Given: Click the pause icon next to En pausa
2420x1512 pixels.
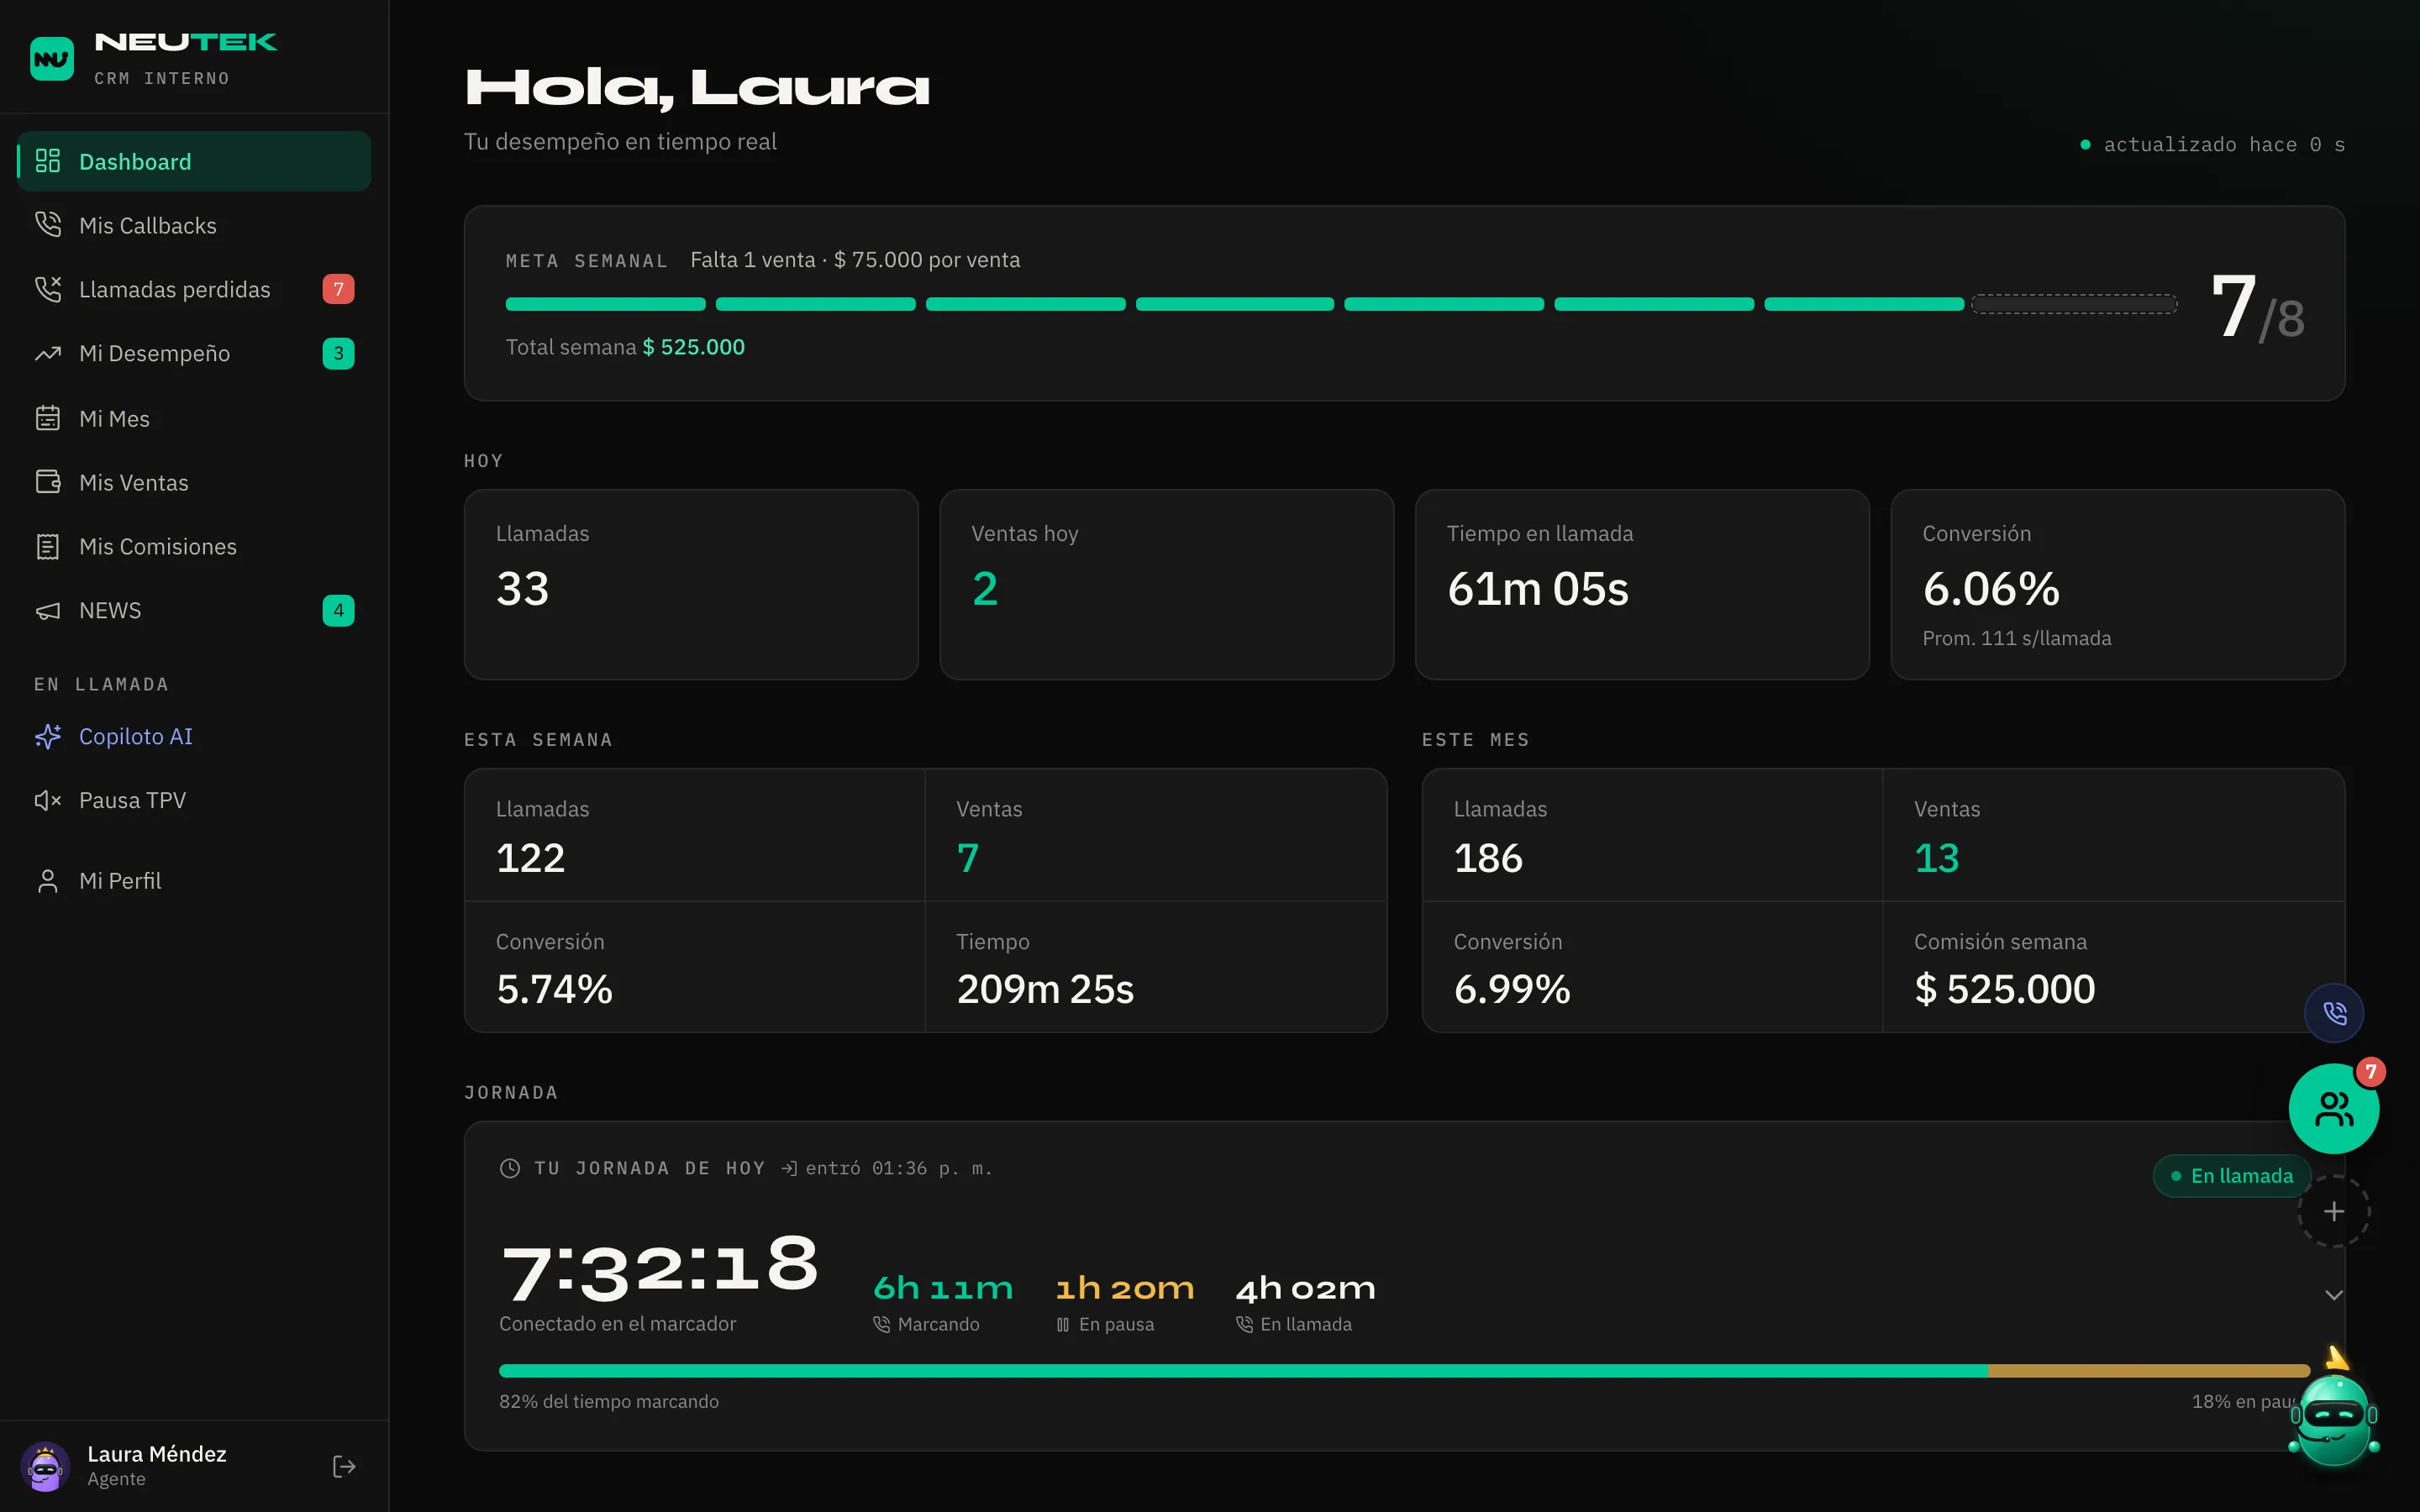Looking at the screenshot, I should point(1063,1324).
